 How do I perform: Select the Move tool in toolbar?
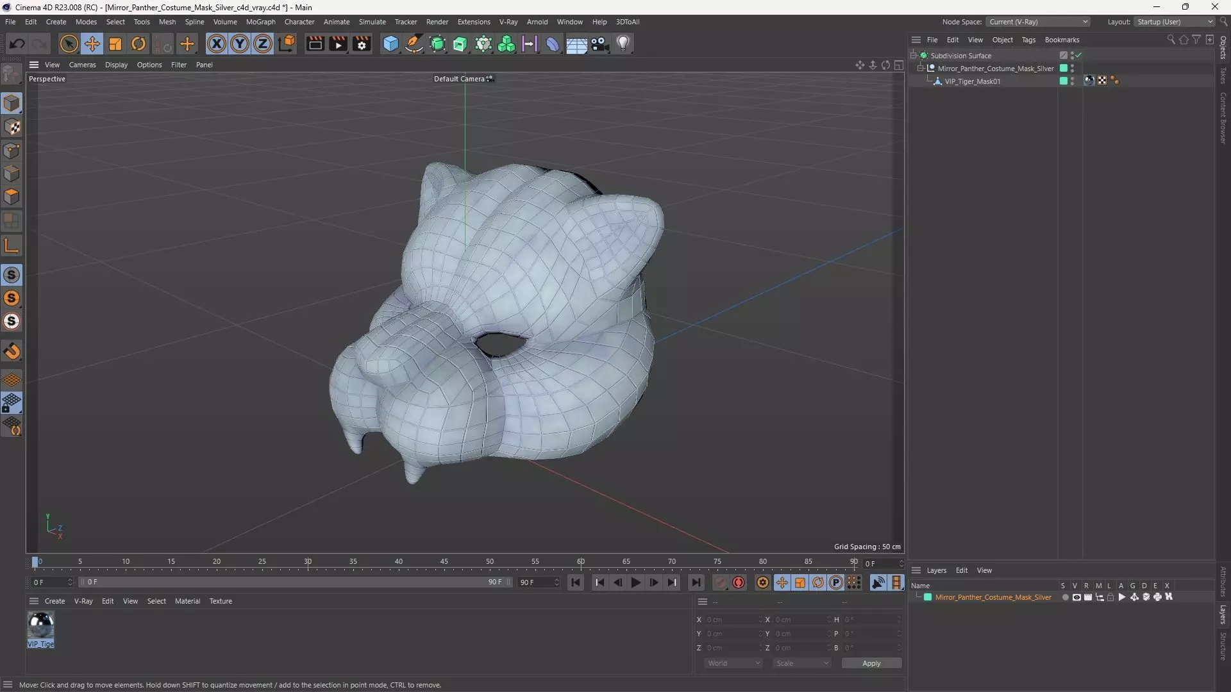pyautogui.click(x=92, y=44)
